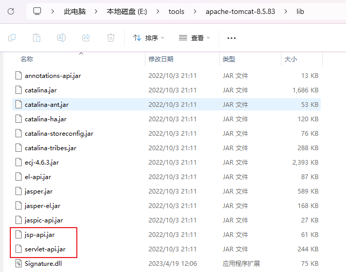Screen dimensions: 346x272
Task: Go to 本地磁盘 (E:) in the breadcrumb
Action: coord(127,11)
